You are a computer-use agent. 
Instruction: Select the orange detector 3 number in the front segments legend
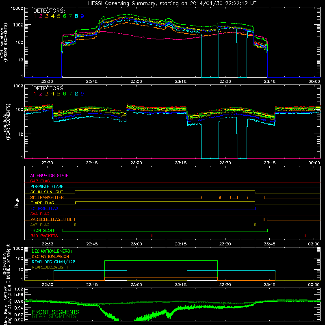(47, 16)
